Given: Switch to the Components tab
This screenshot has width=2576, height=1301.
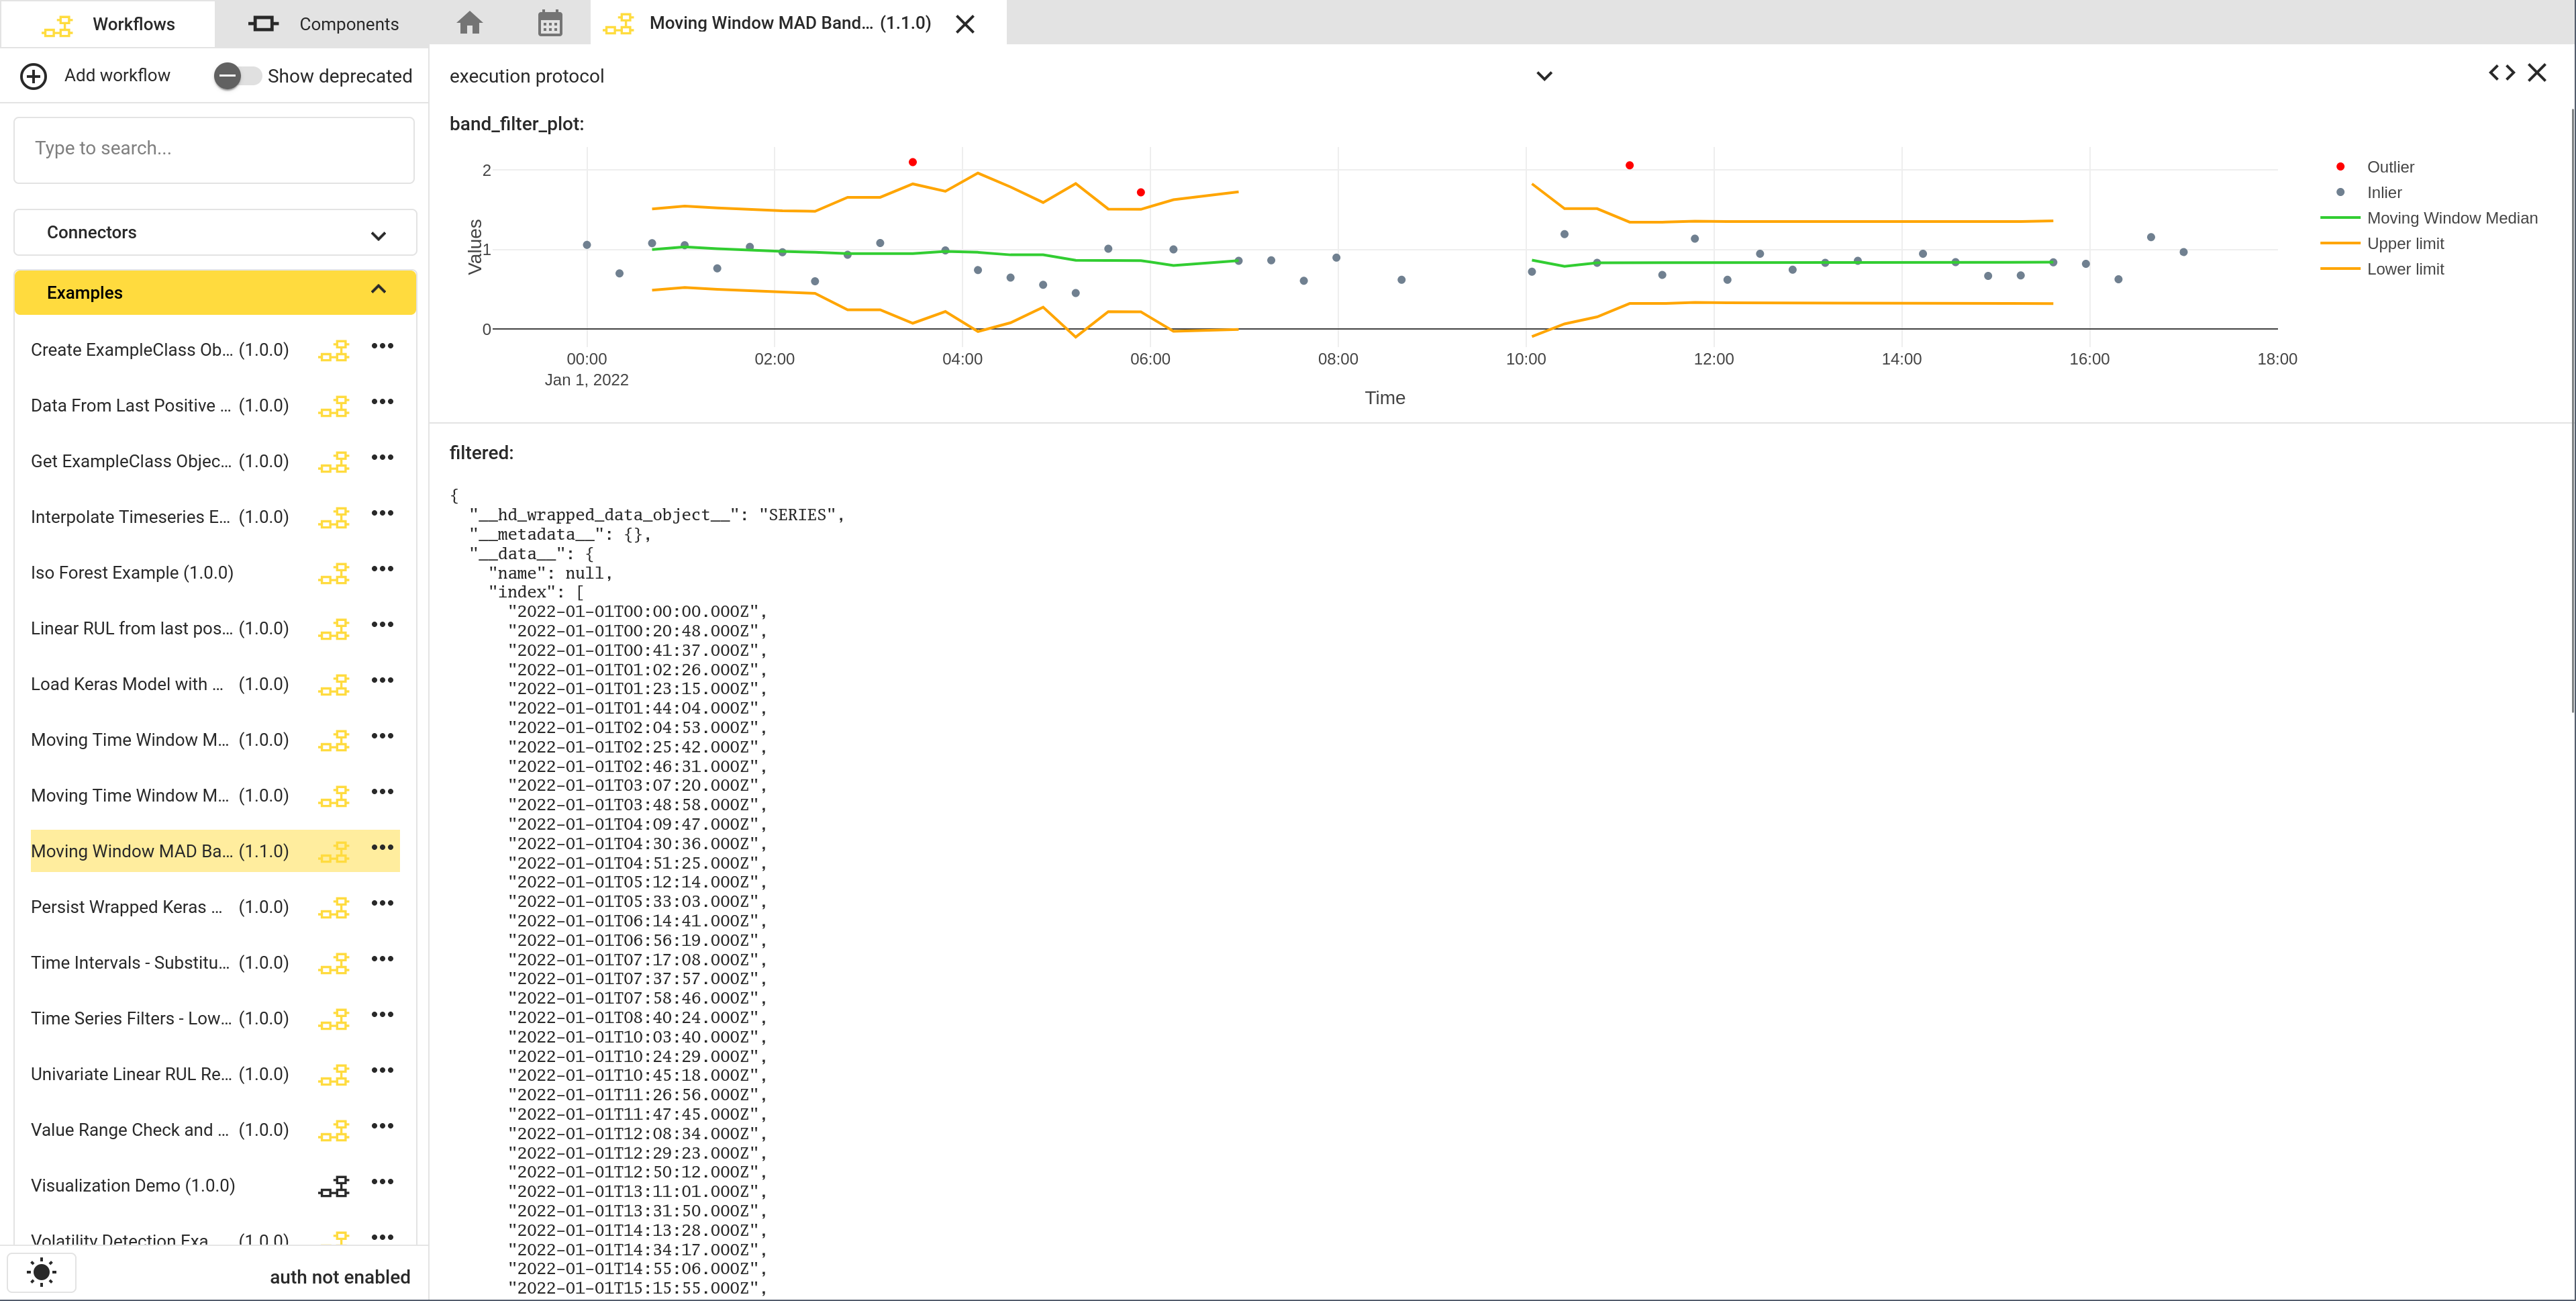Looking at the screenshot, I should click(x=323, y=23).
